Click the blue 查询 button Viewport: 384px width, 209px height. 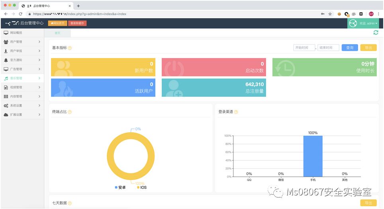coord(350,48)
